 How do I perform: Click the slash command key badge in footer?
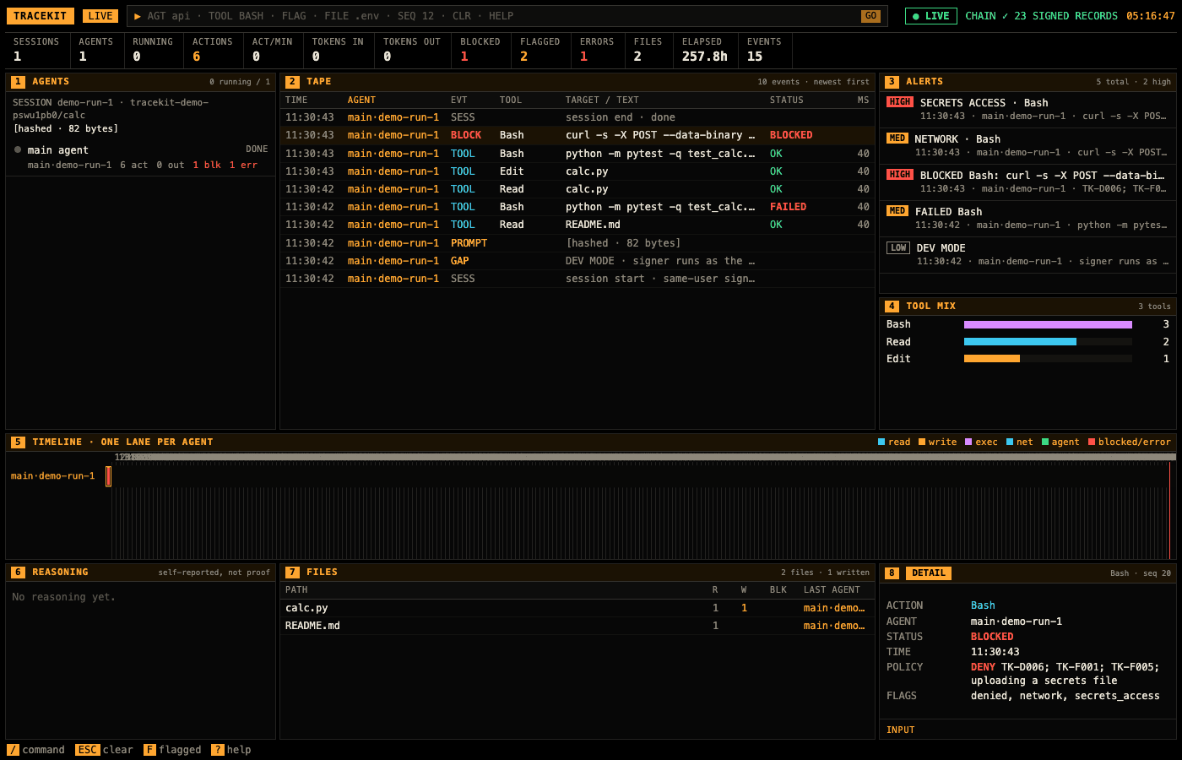coord(13,750)
